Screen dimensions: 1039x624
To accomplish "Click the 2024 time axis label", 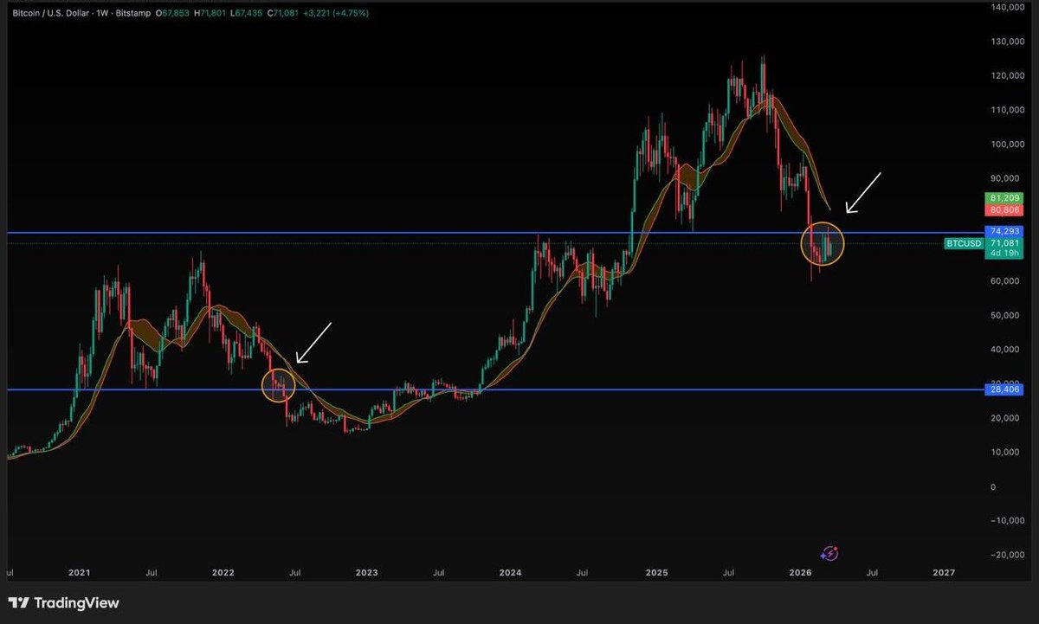I will click(x=511, y=573).
